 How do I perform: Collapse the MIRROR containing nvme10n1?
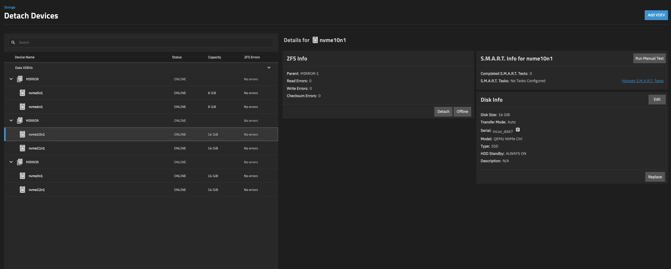pos(11,120)
